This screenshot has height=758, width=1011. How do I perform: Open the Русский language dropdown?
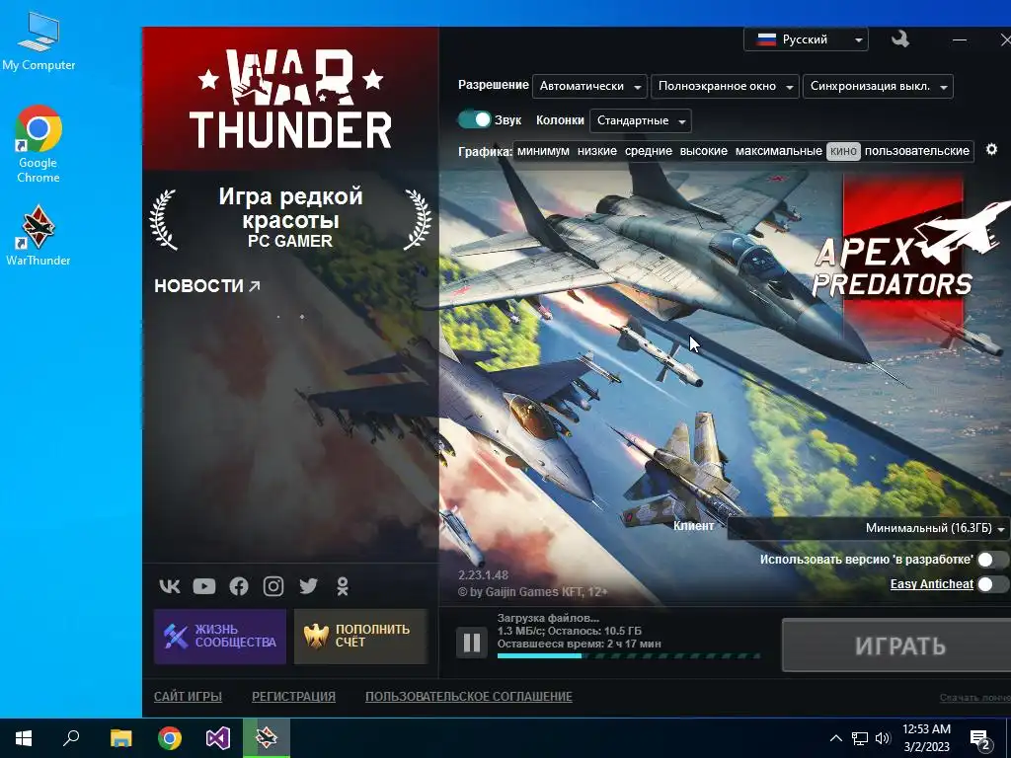click(x=806, y=39)
